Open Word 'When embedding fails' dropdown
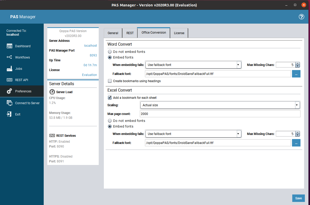Image resolution: width=310 pixels, height=205 pixels. [193, 65]
